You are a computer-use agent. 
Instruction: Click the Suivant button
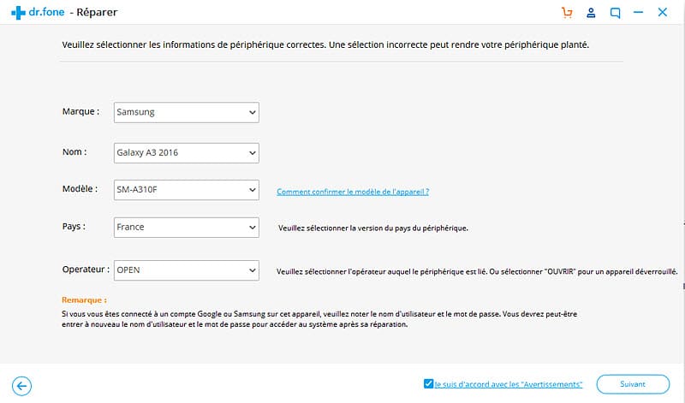633,384
